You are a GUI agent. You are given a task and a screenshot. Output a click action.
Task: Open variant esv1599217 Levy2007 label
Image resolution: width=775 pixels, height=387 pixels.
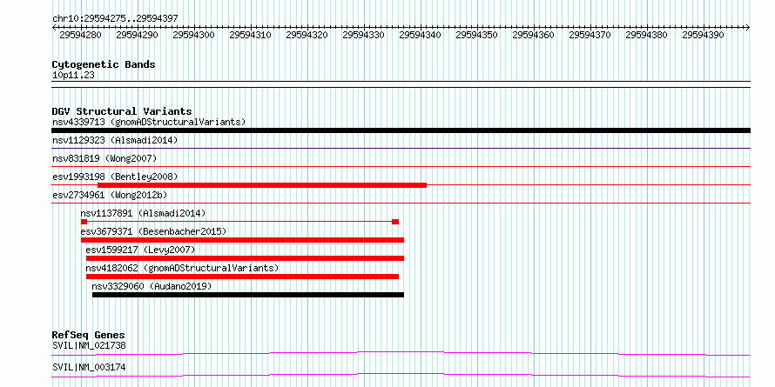[141, 250]
